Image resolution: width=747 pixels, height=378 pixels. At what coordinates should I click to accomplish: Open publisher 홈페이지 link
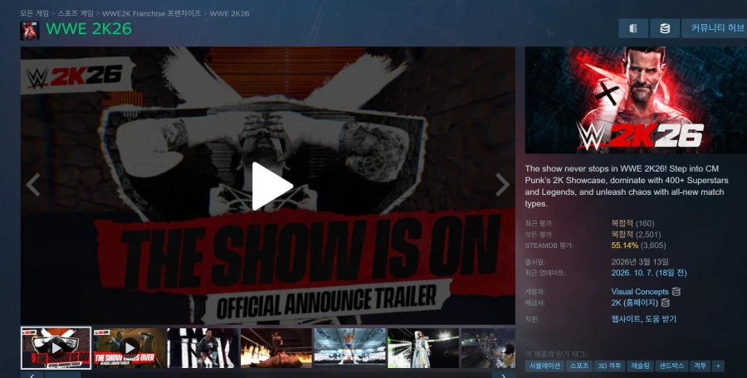(x=642, y=303)
